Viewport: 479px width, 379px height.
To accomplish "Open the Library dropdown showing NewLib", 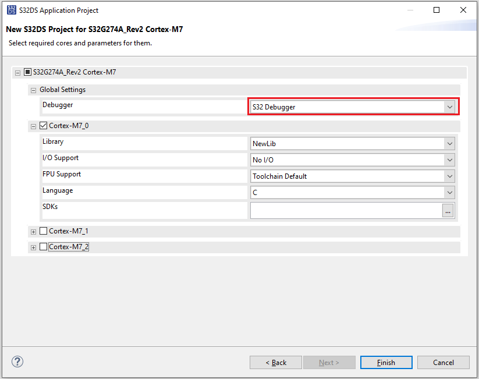I will click(449, 143).
